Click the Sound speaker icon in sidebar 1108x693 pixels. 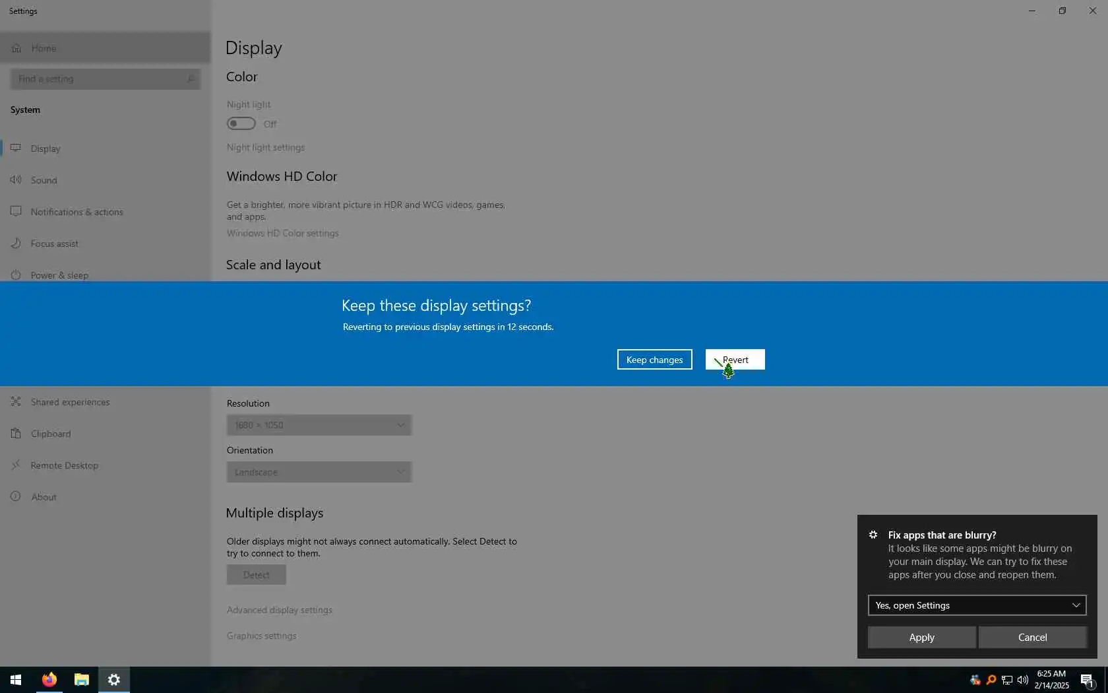(x=16, y=180)
